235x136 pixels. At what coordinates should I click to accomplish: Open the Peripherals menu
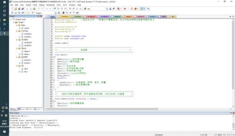(x=51, y=5)
